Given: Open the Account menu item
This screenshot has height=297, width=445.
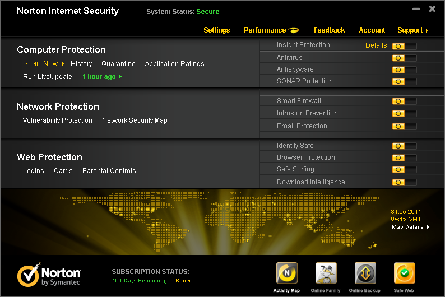Looking at the screenshot, I should pos(372,30).
